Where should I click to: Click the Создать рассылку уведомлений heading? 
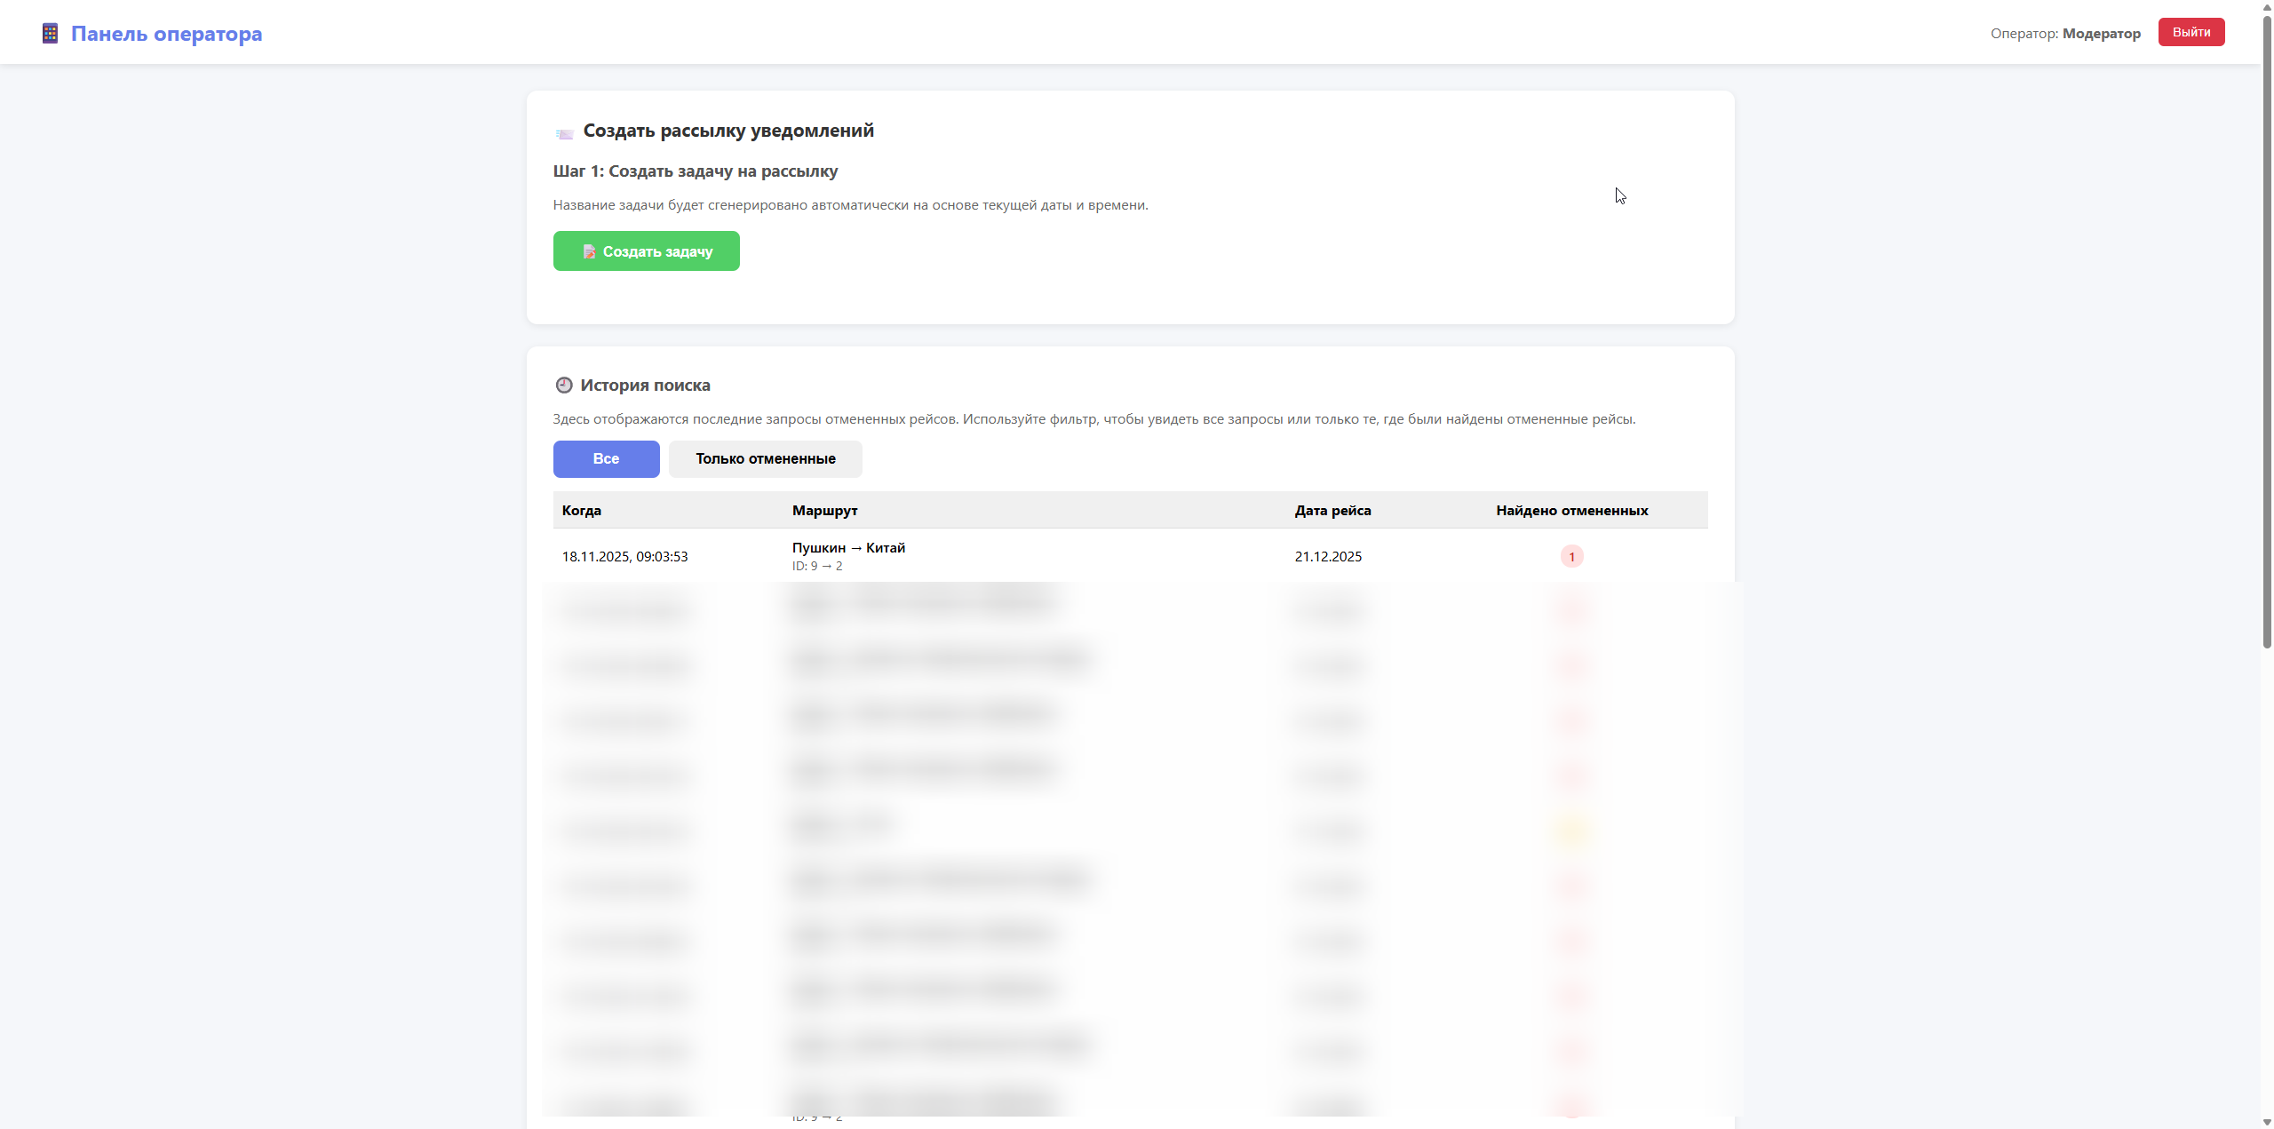(x=728, y=131)
